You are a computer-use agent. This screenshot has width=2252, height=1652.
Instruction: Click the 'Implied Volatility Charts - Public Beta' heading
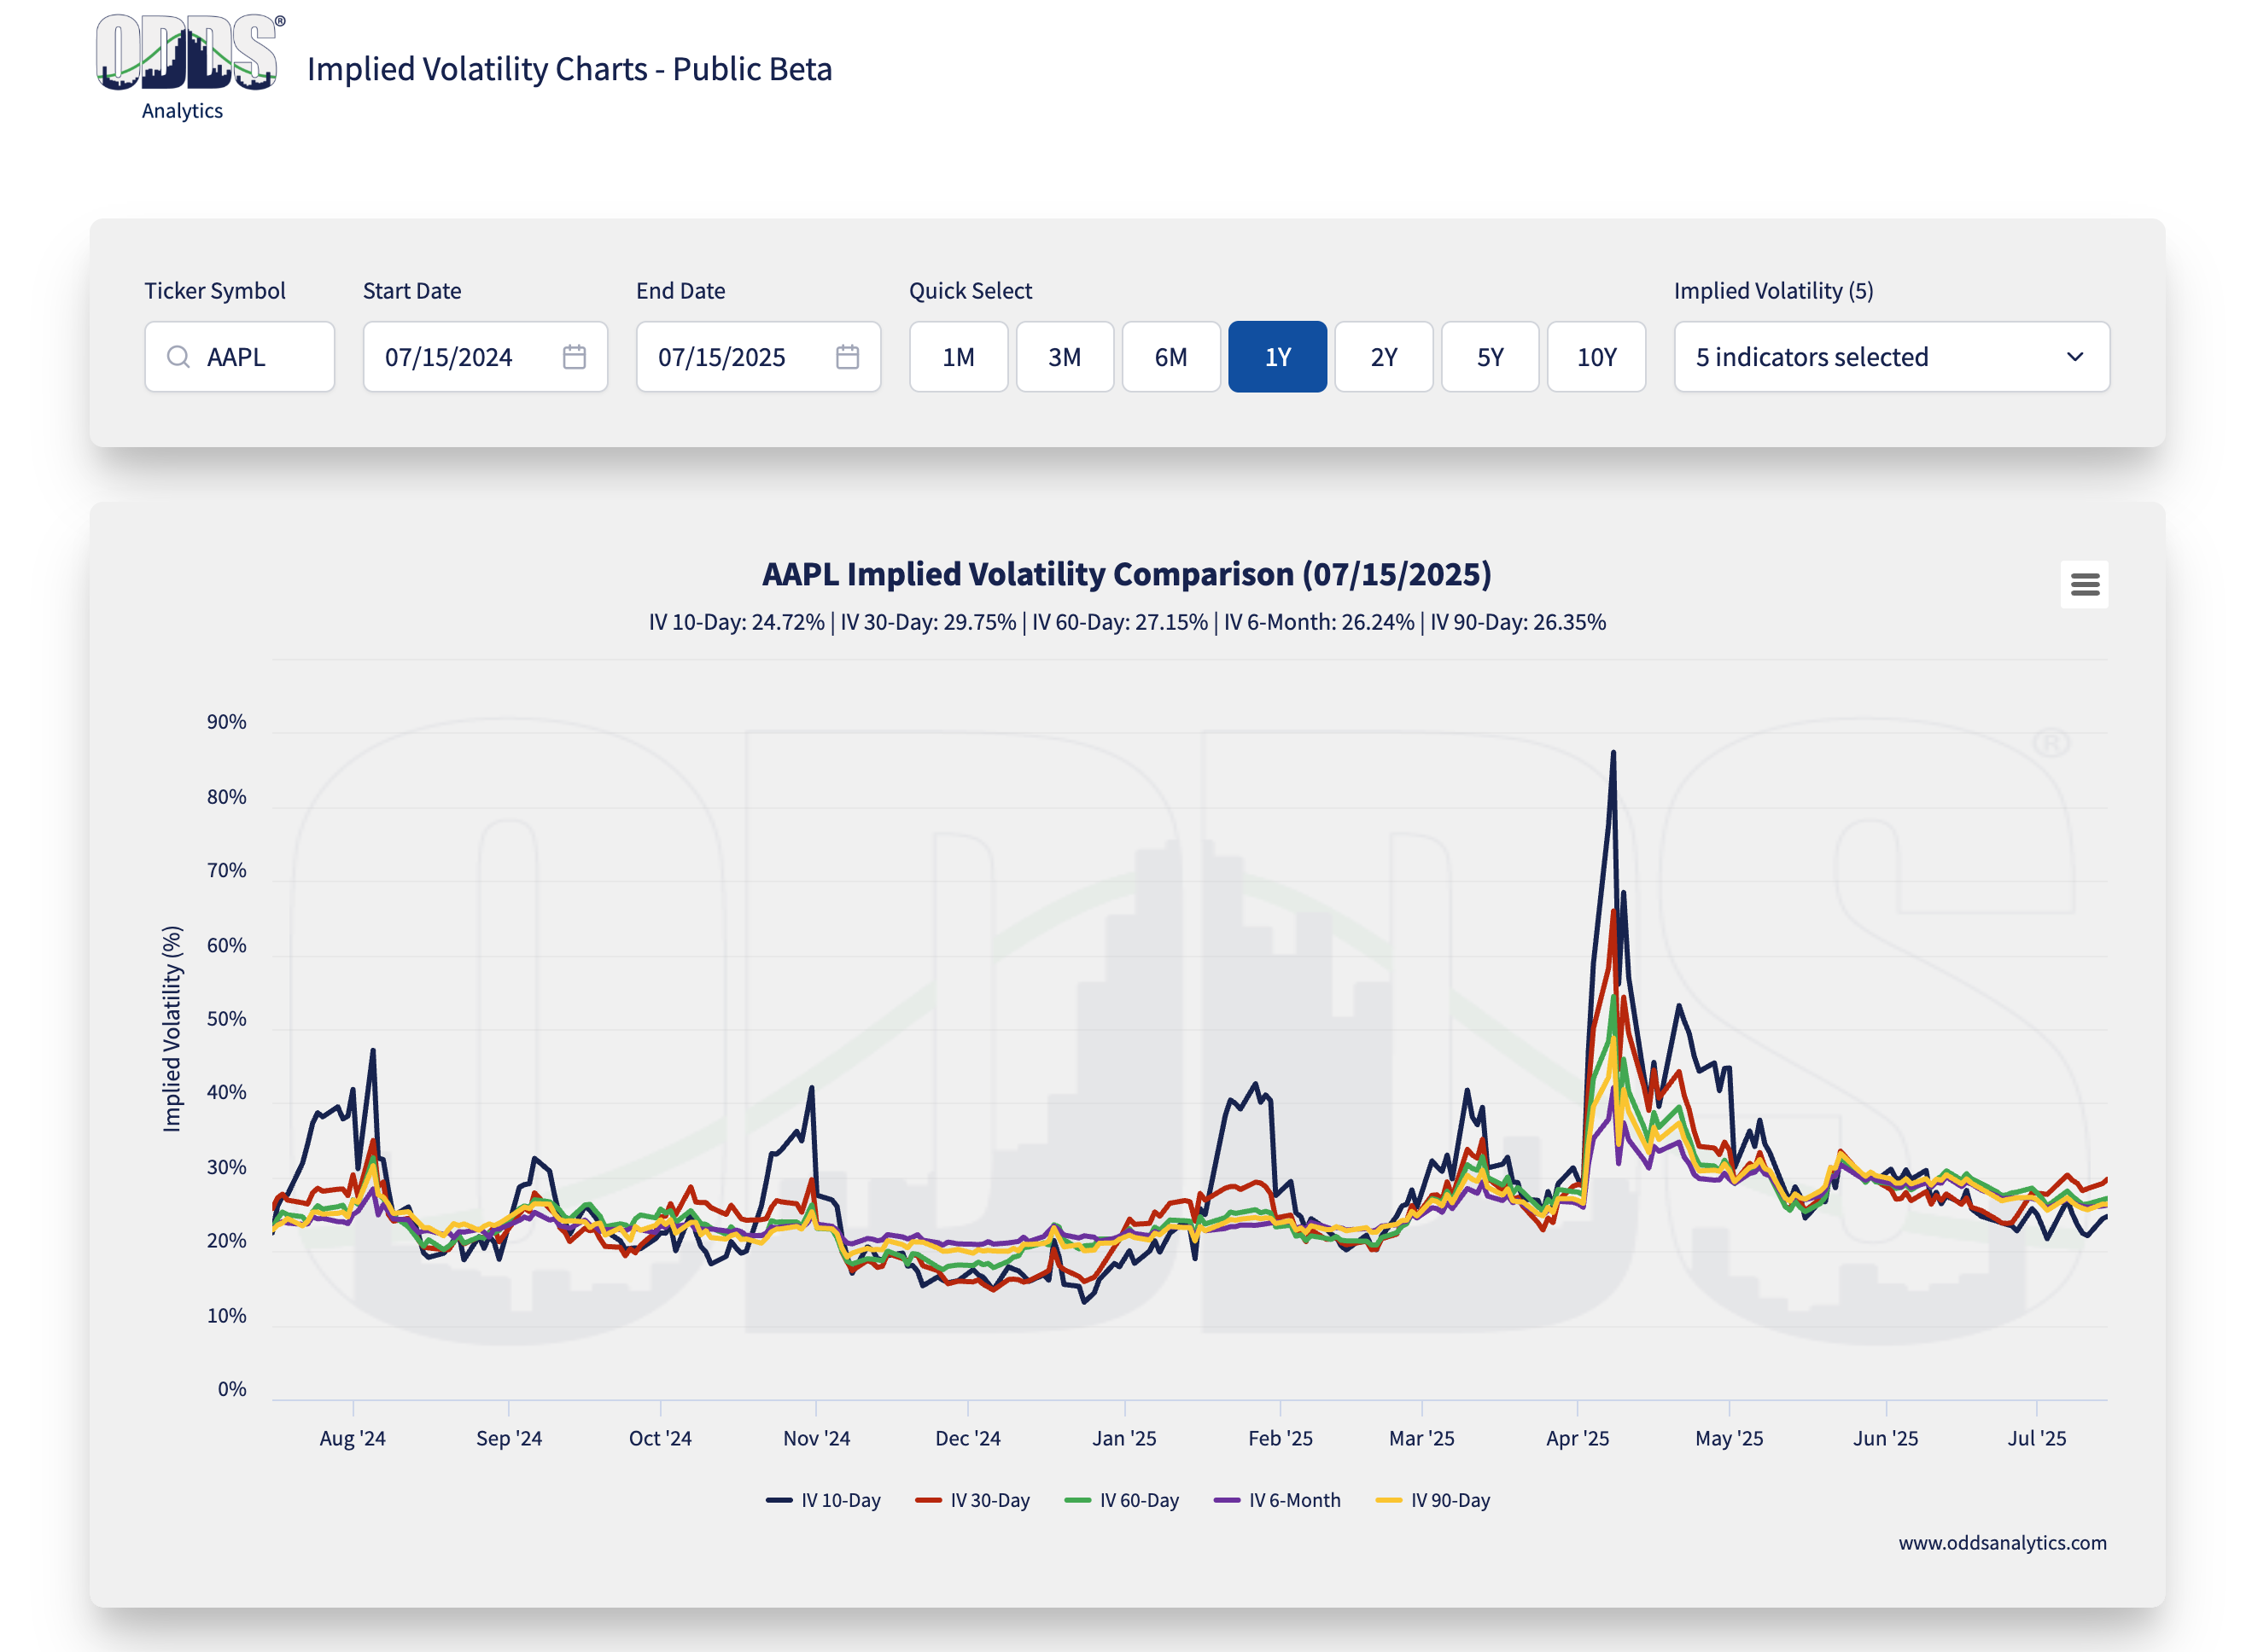569,69
